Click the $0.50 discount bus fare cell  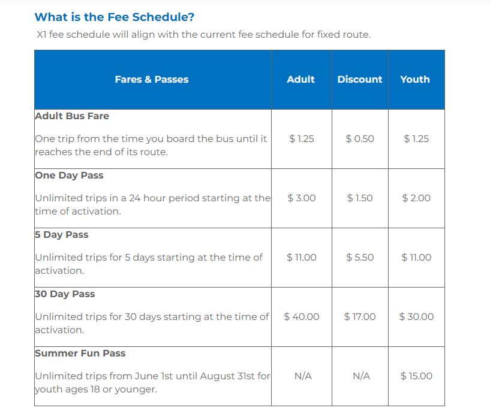(360, 138)
